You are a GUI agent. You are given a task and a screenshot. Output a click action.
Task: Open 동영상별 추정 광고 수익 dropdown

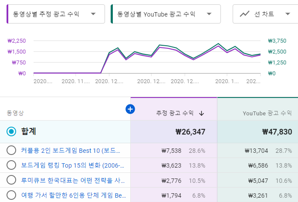pos(56,14)
